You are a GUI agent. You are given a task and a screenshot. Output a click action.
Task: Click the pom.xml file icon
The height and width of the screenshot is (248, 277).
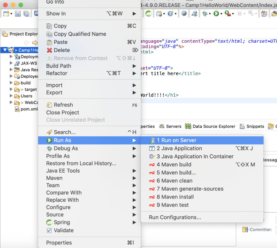click(17, 109)
